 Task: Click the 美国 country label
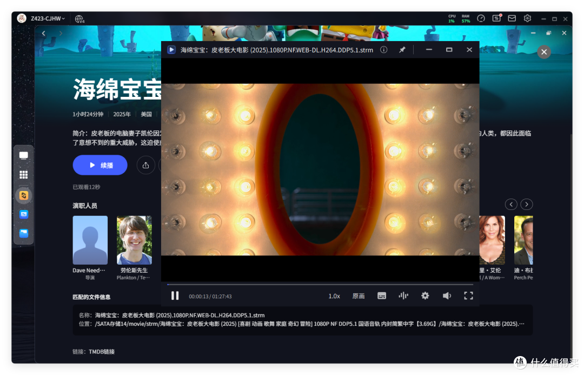tap(146, 114)
